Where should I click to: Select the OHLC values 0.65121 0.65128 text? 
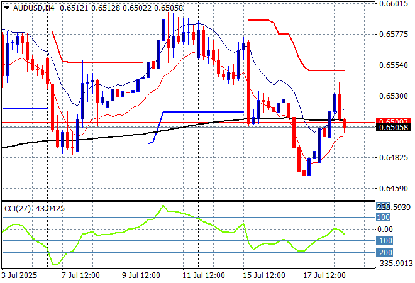pos(90,8)
